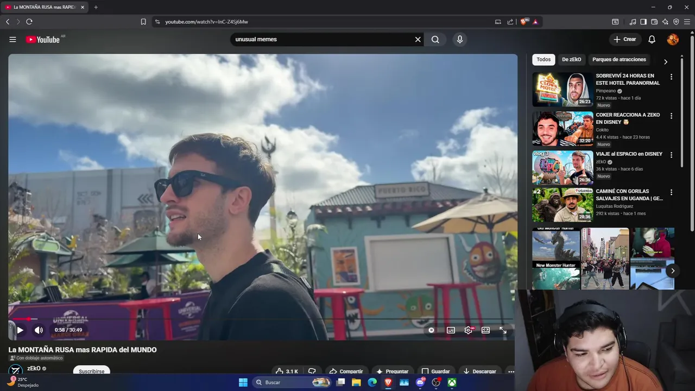Open New Monster Hunter short
This screenshot has height=391, width=695.
click(x=556, y=258)
